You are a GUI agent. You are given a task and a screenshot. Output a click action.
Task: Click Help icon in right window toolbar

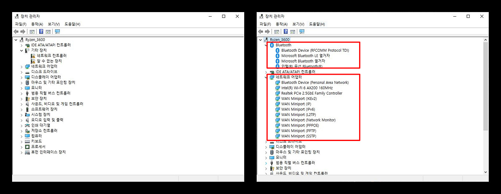[286, 32]
